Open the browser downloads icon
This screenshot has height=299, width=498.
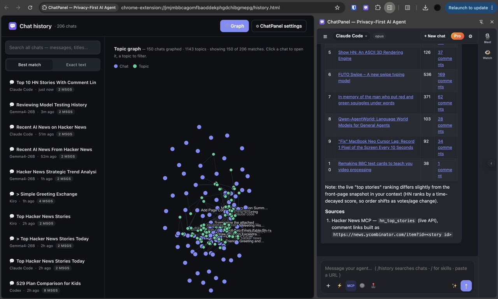(x=425, y=7)
